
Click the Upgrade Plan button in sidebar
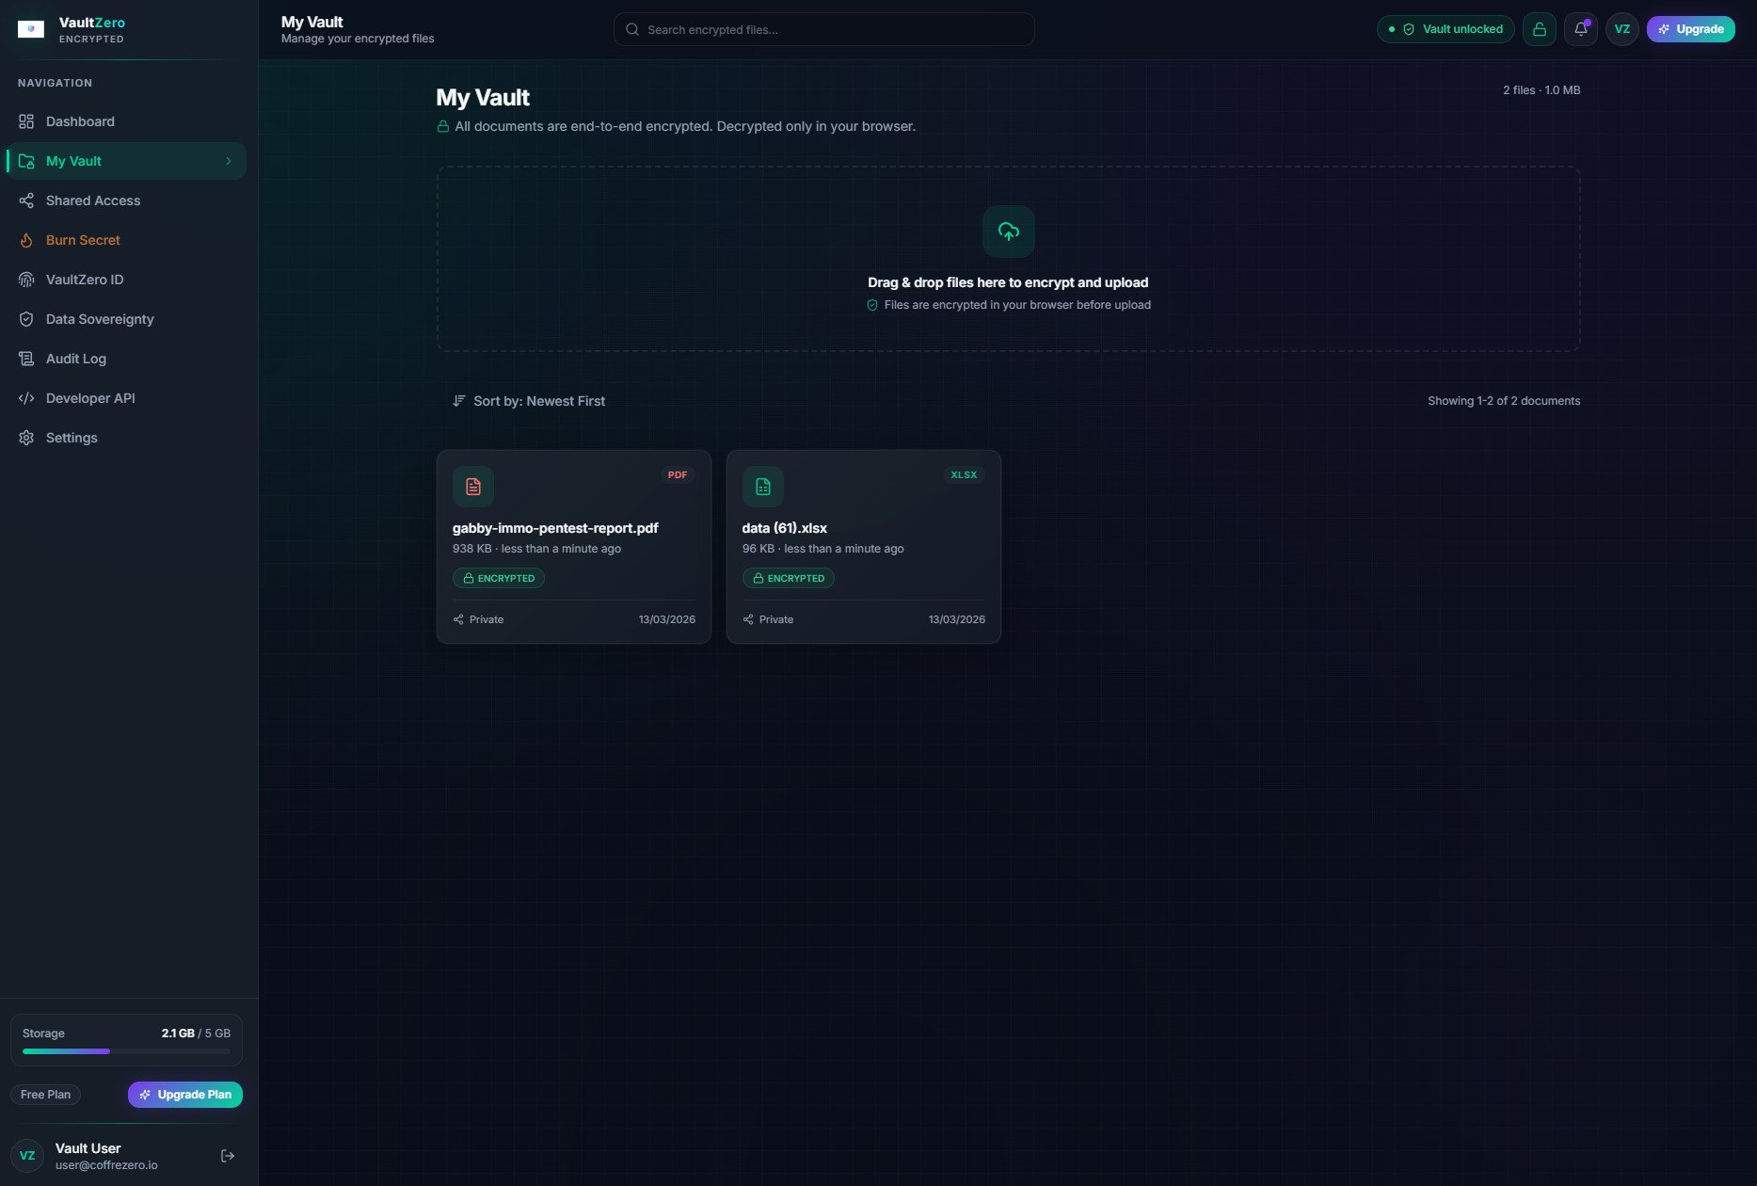pos(185,1095)
